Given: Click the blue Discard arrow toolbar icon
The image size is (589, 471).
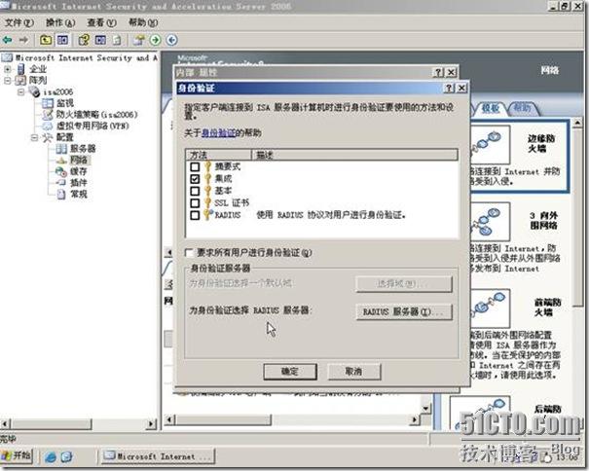Looking at the screenshot, I should pyautogui.click(x=171, y=40).
